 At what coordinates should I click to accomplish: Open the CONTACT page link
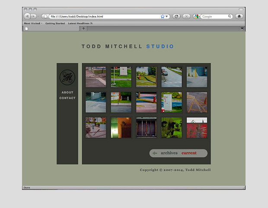[67, 98]
